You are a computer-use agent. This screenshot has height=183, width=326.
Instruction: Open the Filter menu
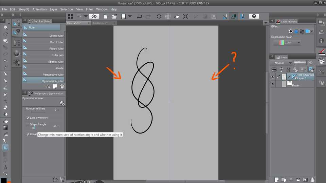pos(90,9)
